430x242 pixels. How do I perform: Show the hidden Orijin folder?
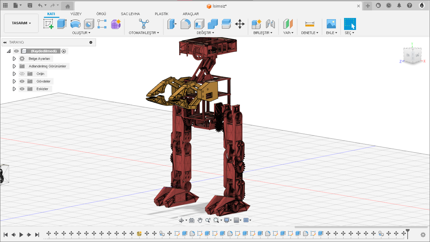(22, 74)
